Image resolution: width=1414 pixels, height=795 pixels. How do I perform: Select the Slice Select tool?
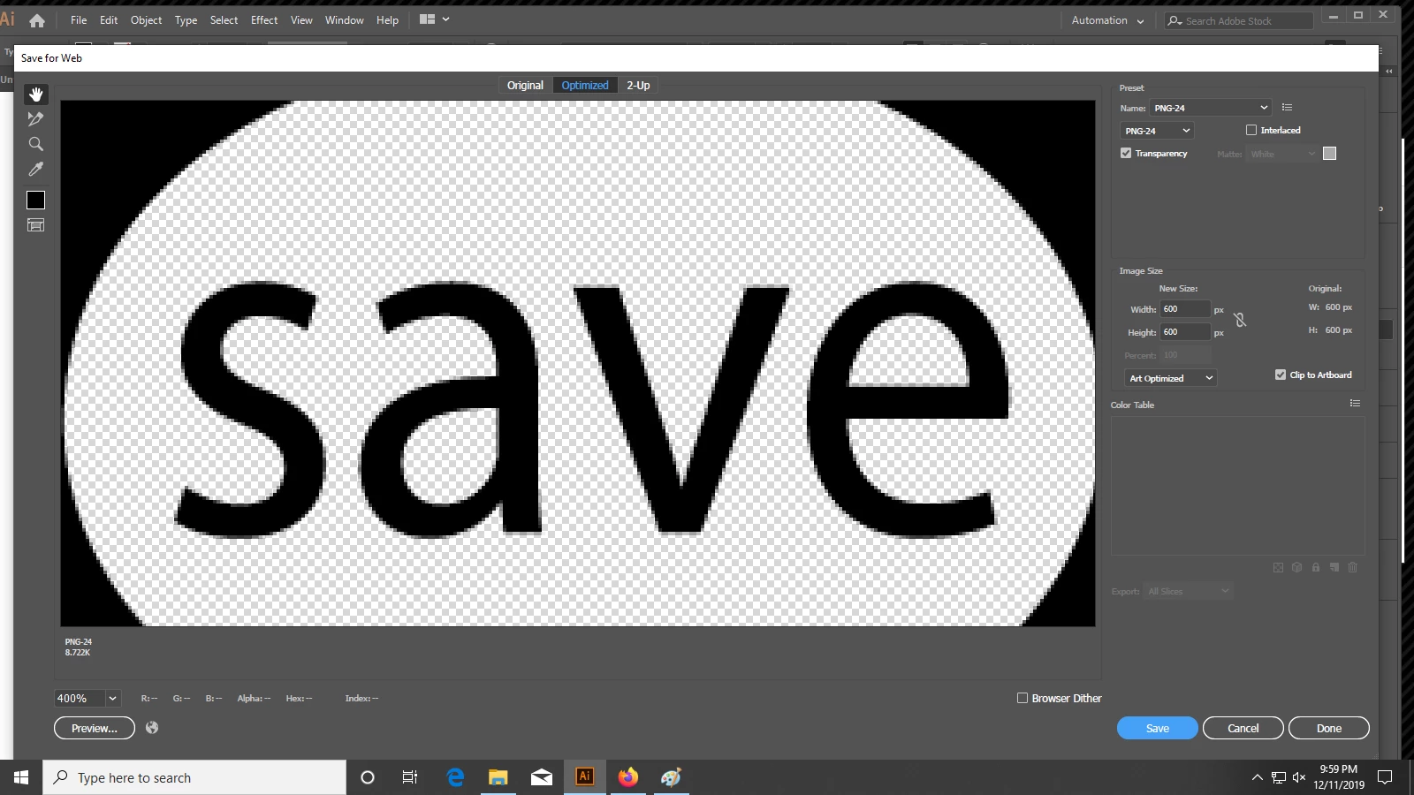point(35,118)
